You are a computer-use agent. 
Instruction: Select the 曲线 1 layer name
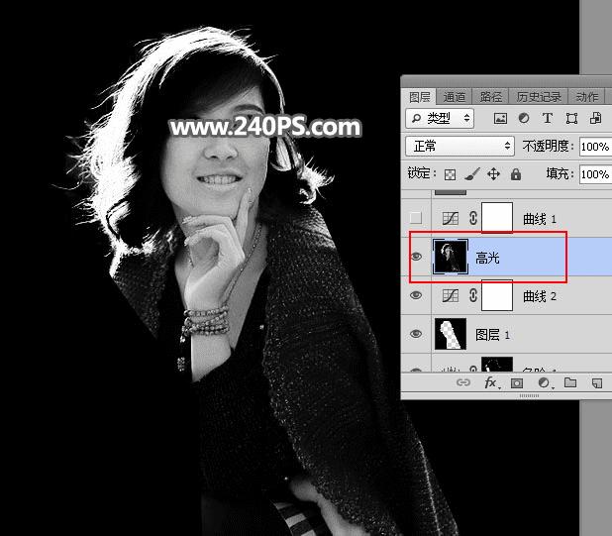(540, 219)
